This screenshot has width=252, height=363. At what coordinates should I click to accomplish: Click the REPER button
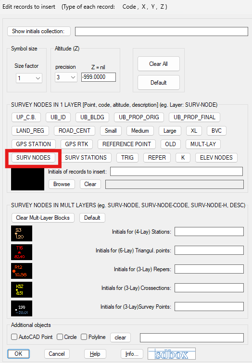click(x=157, y=157)
